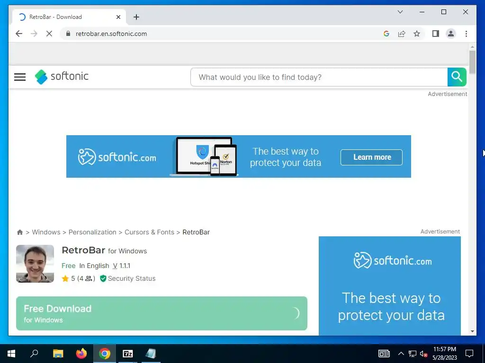485x363 pixels.
Task: Click the user count rating (4)
Action: [86, 278]
